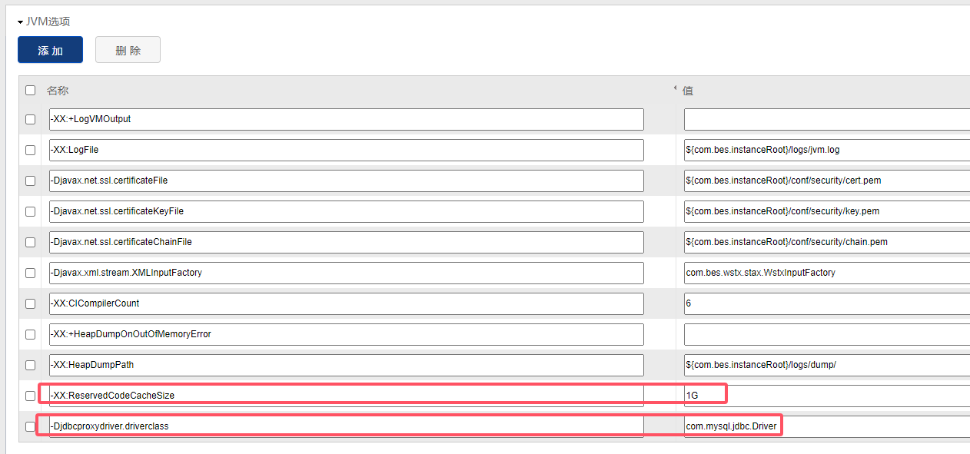Screen dimensions: 970x454
Task: Sort by the 名称 column header
Action: 58,91
